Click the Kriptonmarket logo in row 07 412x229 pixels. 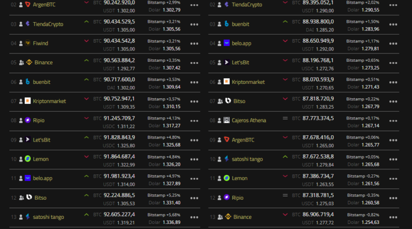click(28, 101)
